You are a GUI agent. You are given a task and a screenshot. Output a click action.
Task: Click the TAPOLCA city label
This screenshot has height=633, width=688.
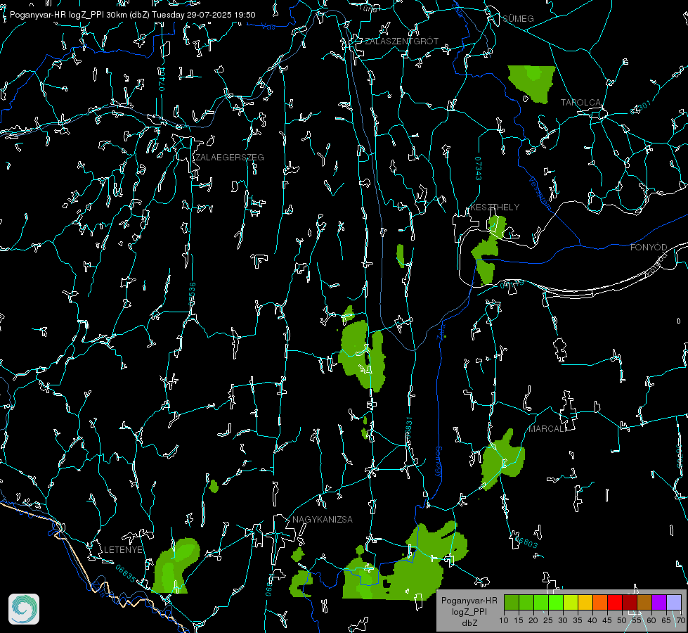pos(581,103)
